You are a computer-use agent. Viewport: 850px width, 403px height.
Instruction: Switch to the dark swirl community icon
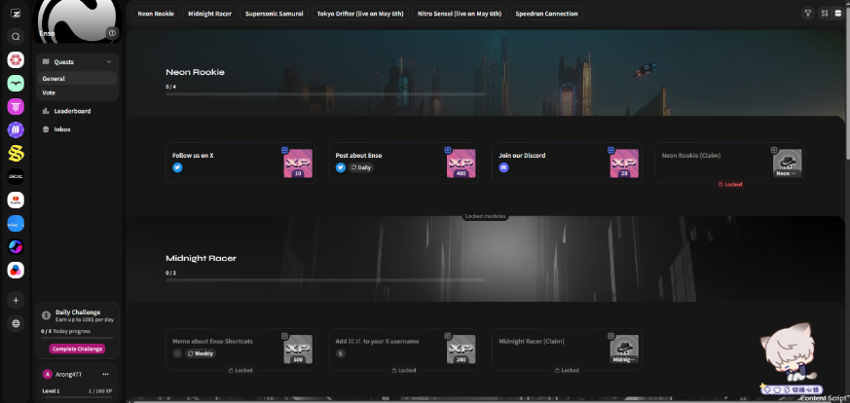tap(16, 246)
